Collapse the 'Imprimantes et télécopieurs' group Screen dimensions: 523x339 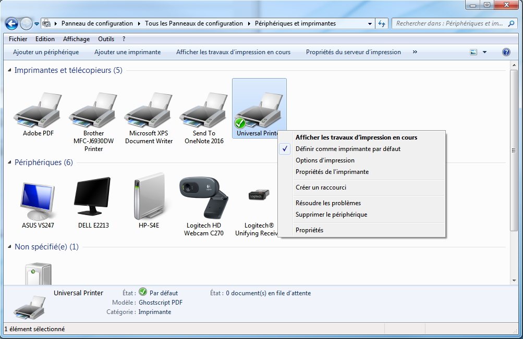tap(10, 70)
